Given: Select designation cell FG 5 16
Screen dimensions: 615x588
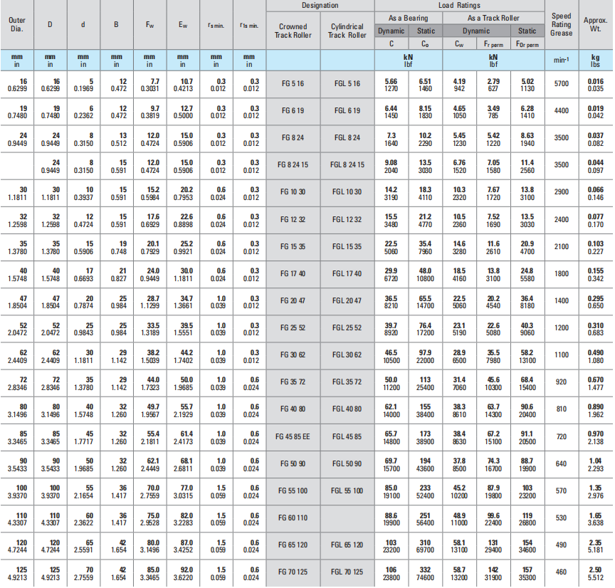Looking at the screenshot, I should (x=292, y=84).
